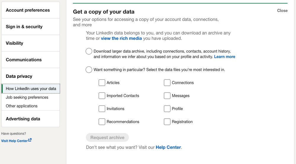
Task: Click the 'Have questions?' text
Action: point(14,134)
